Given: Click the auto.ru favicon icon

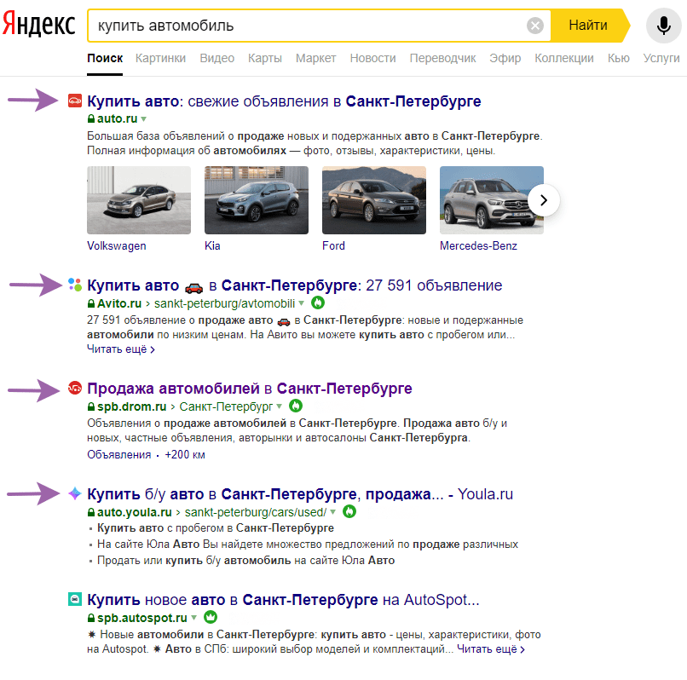Looking at the screenshot, I should click(x=75, y=101).
